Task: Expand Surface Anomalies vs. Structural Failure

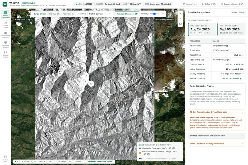Action: pyautogui.click(x=217, y=136)
